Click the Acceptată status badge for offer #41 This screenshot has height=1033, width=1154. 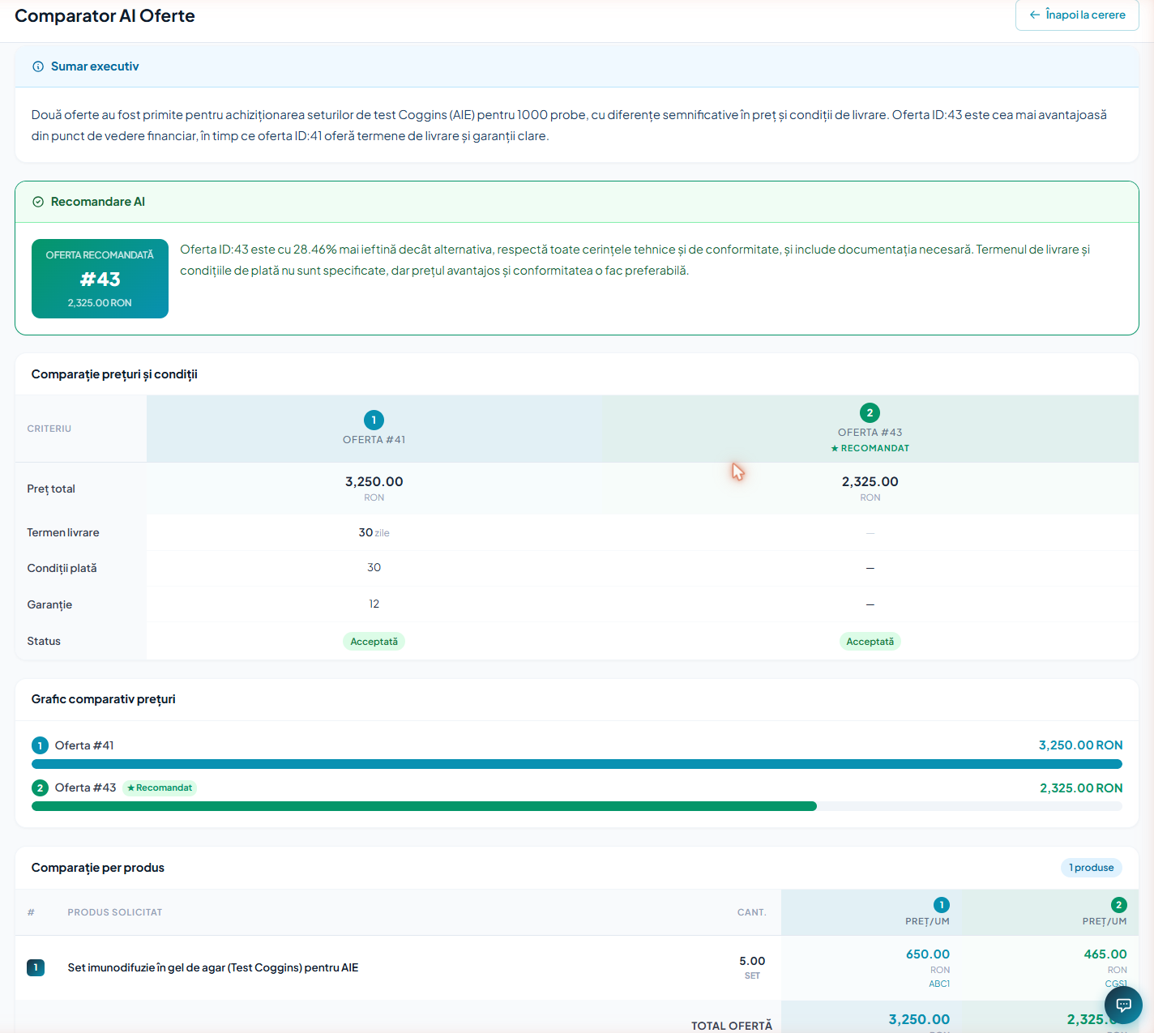click(x=374, y=642)
